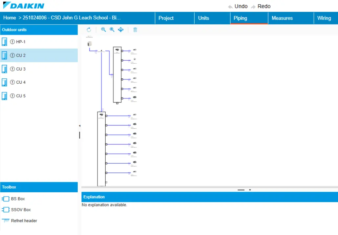
Task: Select the Refnet header toolbox item
Action: (x=24, y=221)
